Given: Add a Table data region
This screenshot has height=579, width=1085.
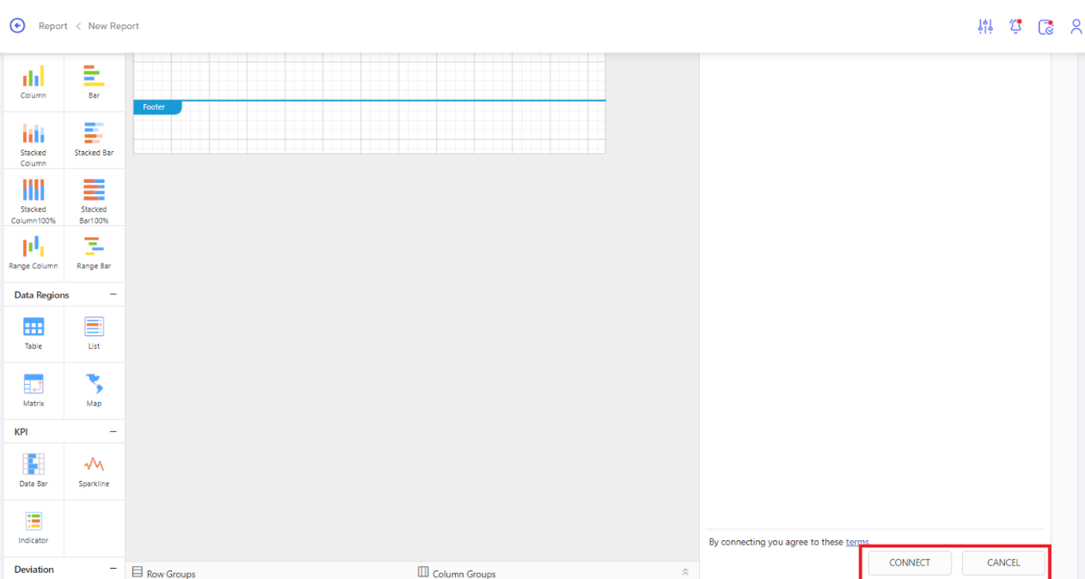Looking at the screenshot, I should click(34, 333).
